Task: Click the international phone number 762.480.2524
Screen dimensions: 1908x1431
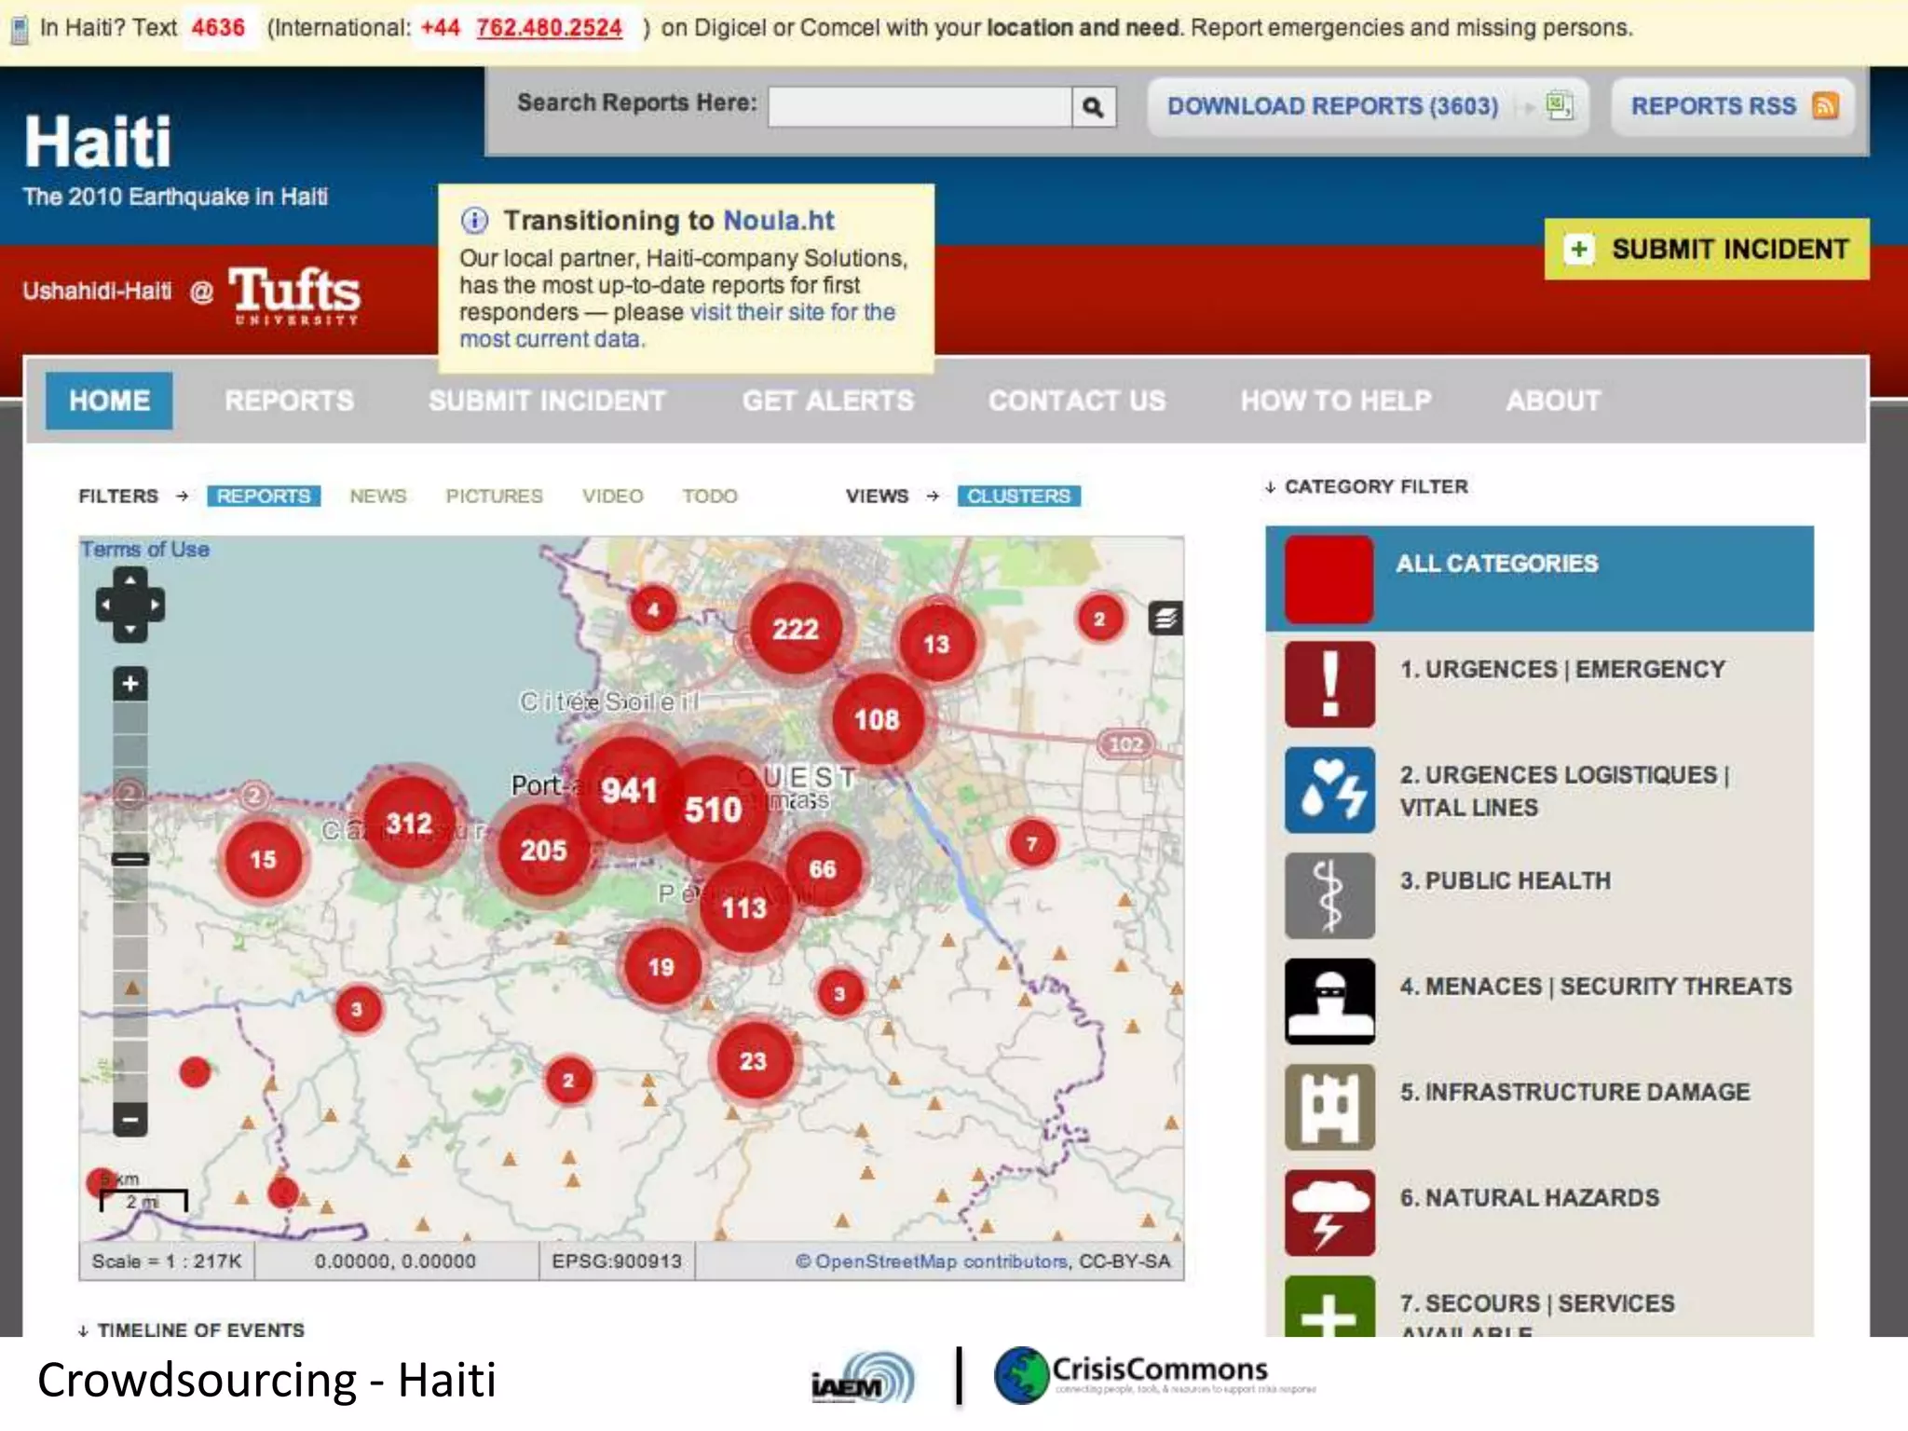Action: pos(549,28)
